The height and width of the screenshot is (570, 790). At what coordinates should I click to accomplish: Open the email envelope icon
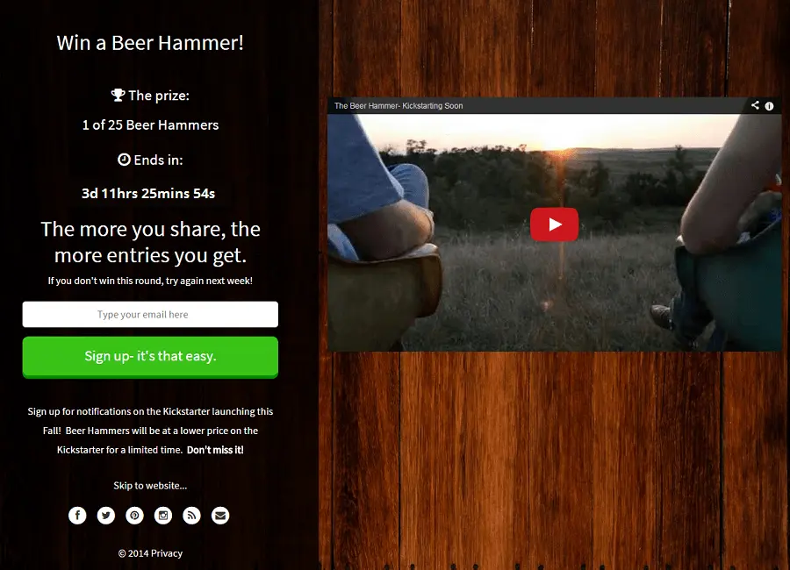coord(220,515)
